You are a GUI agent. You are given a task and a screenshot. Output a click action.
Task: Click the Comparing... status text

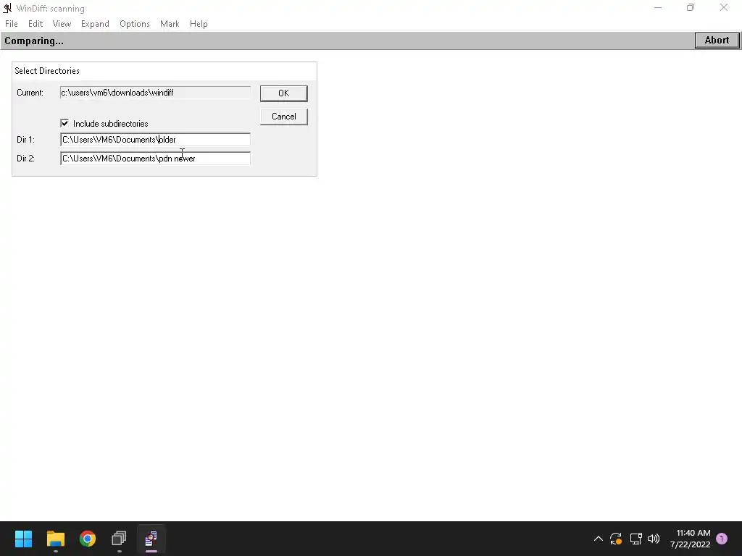click(34, 41)
